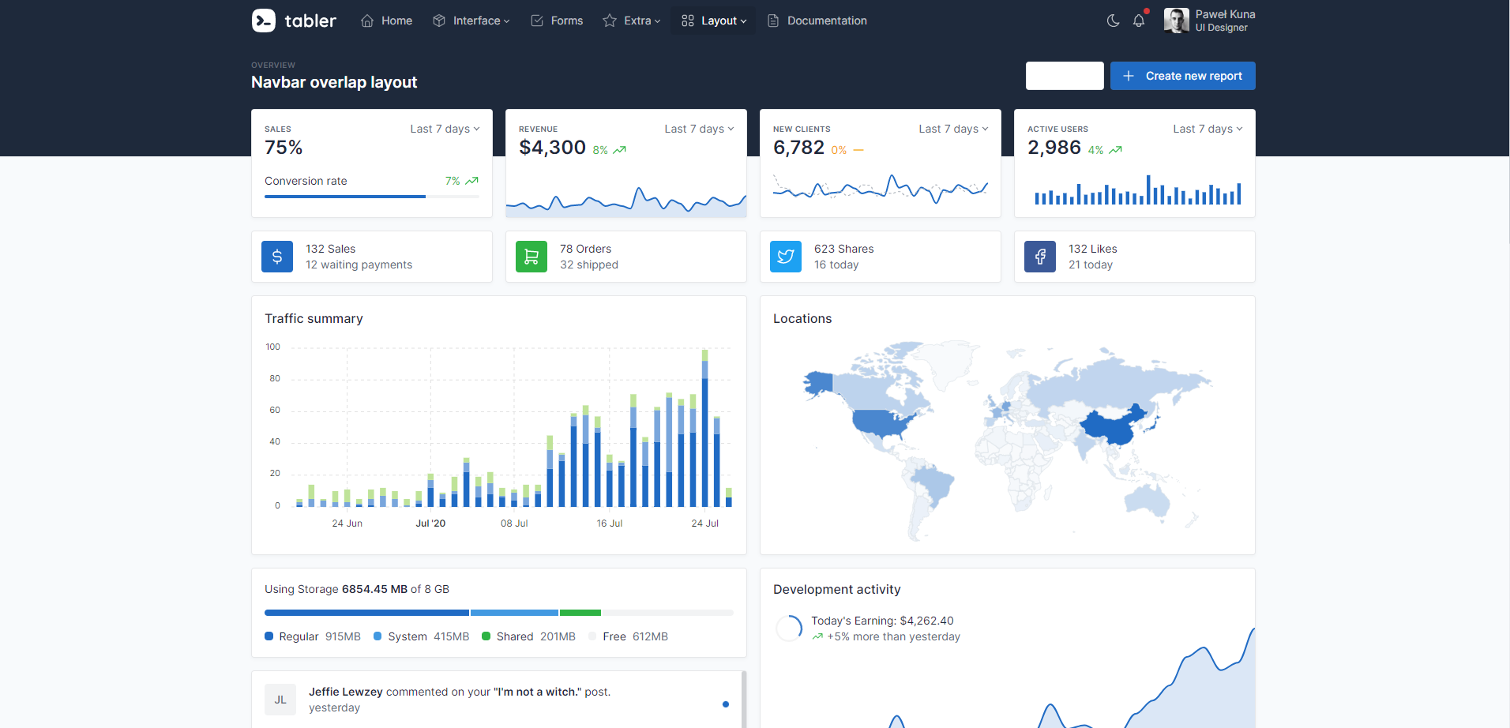Click the blue dollar Sales icon
This screenshot has width=1510, height=728.
pos(277,257)
